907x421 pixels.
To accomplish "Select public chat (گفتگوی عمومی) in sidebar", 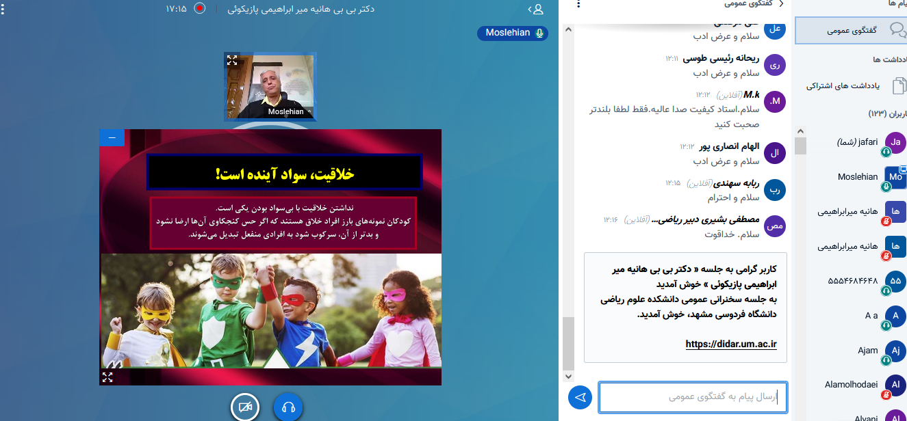I will click(x=851, y=30).
